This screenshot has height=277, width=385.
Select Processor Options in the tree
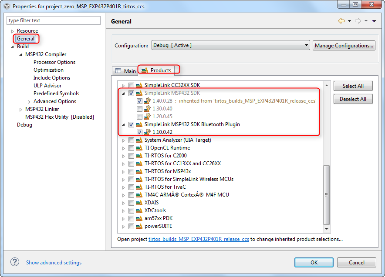(x=54, y=62)
